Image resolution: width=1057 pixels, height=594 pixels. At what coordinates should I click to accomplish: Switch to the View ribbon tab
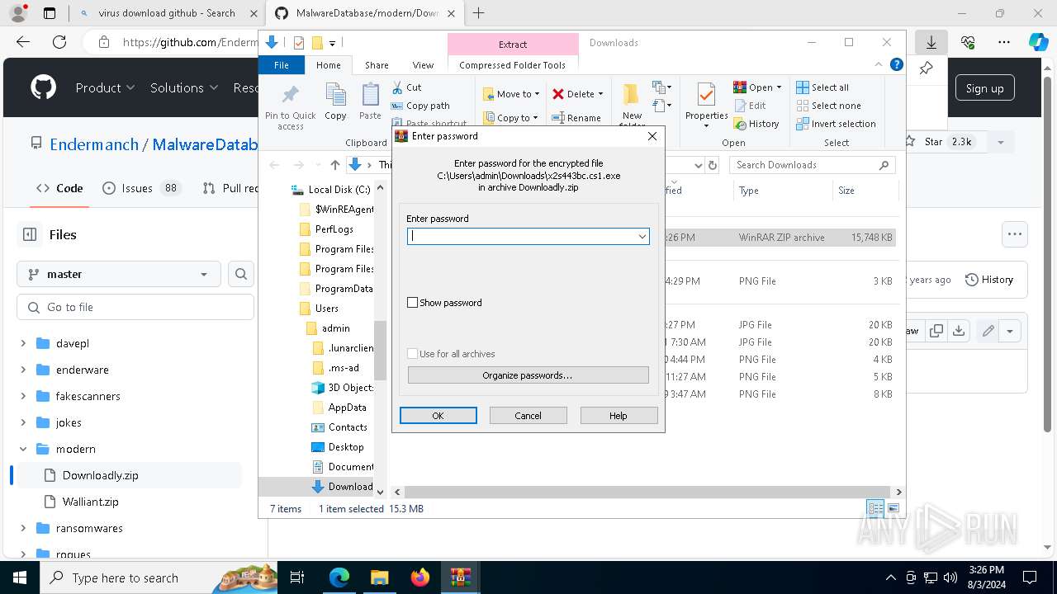pos(423,65)
